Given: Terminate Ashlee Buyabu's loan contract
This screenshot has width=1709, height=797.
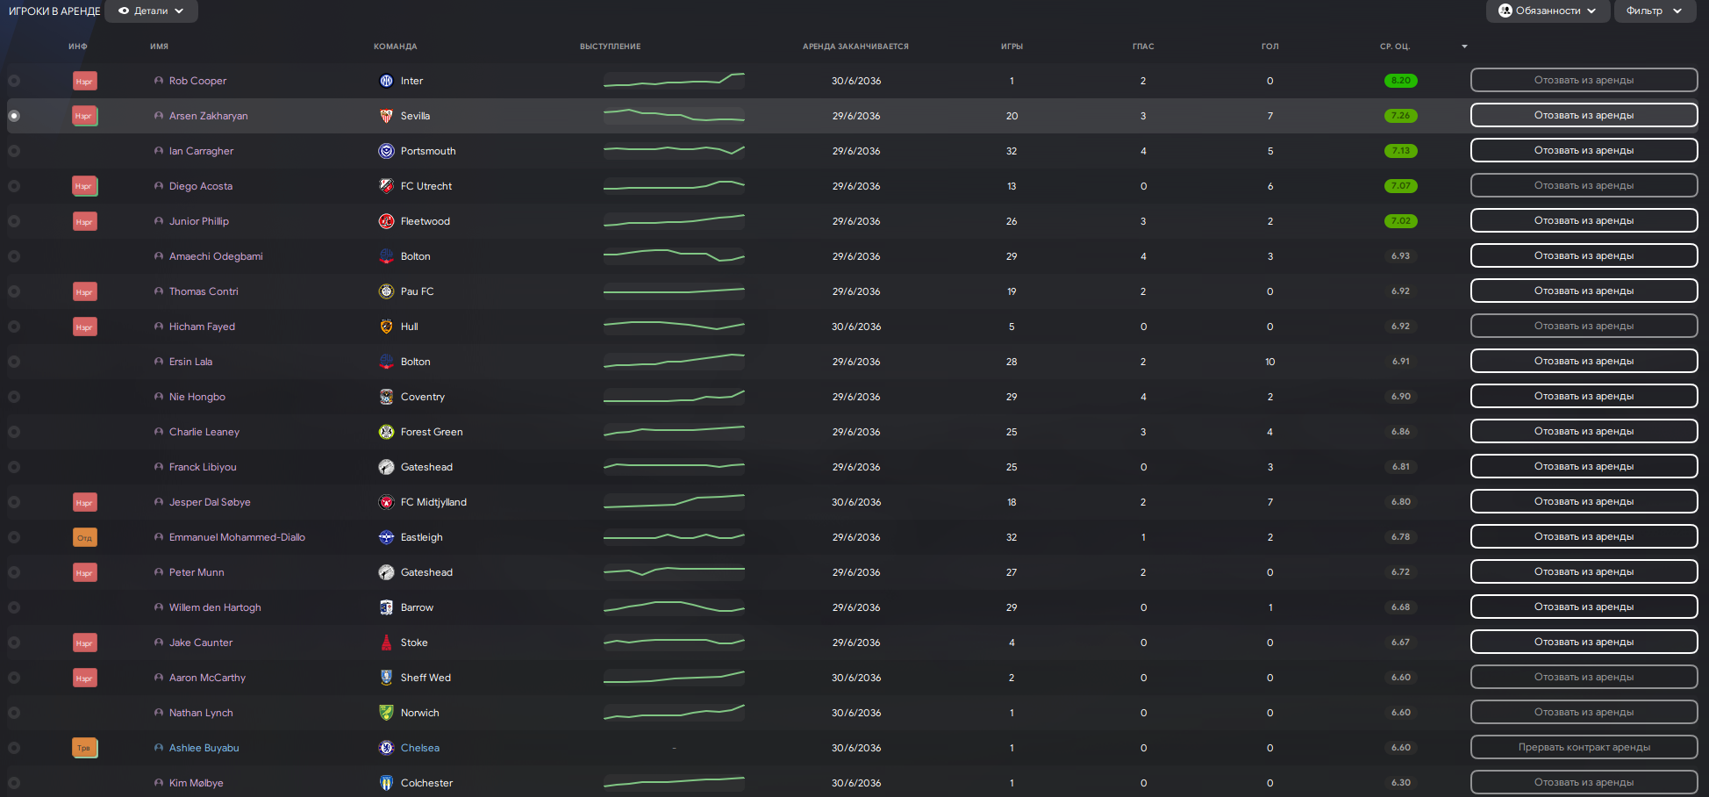Looking at the screenshot, I should (1584, 748).
